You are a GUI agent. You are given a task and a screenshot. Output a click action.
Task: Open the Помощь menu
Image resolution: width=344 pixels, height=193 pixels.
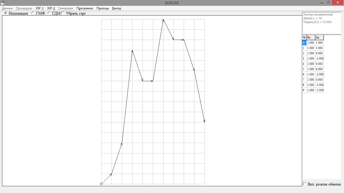tap(102, 8)
